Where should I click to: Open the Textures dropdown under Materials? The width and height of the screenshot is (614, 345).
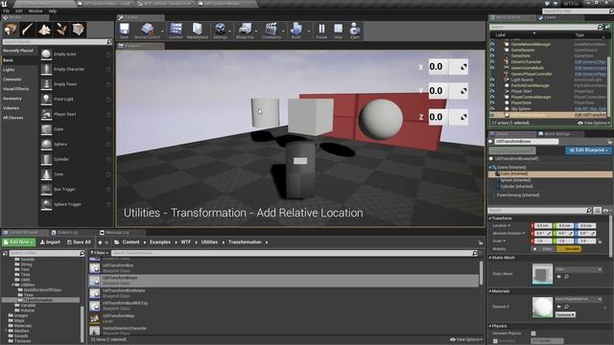coord(565,314)
